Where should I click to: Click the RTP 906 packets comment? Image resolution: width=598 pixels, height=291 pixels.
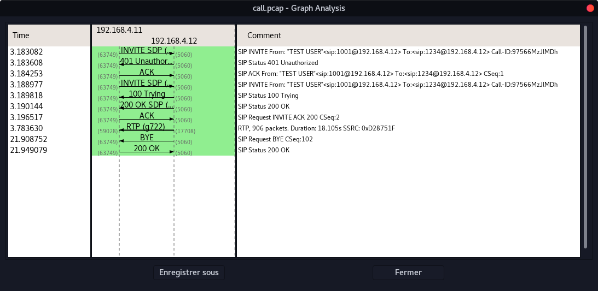(316, 128)
